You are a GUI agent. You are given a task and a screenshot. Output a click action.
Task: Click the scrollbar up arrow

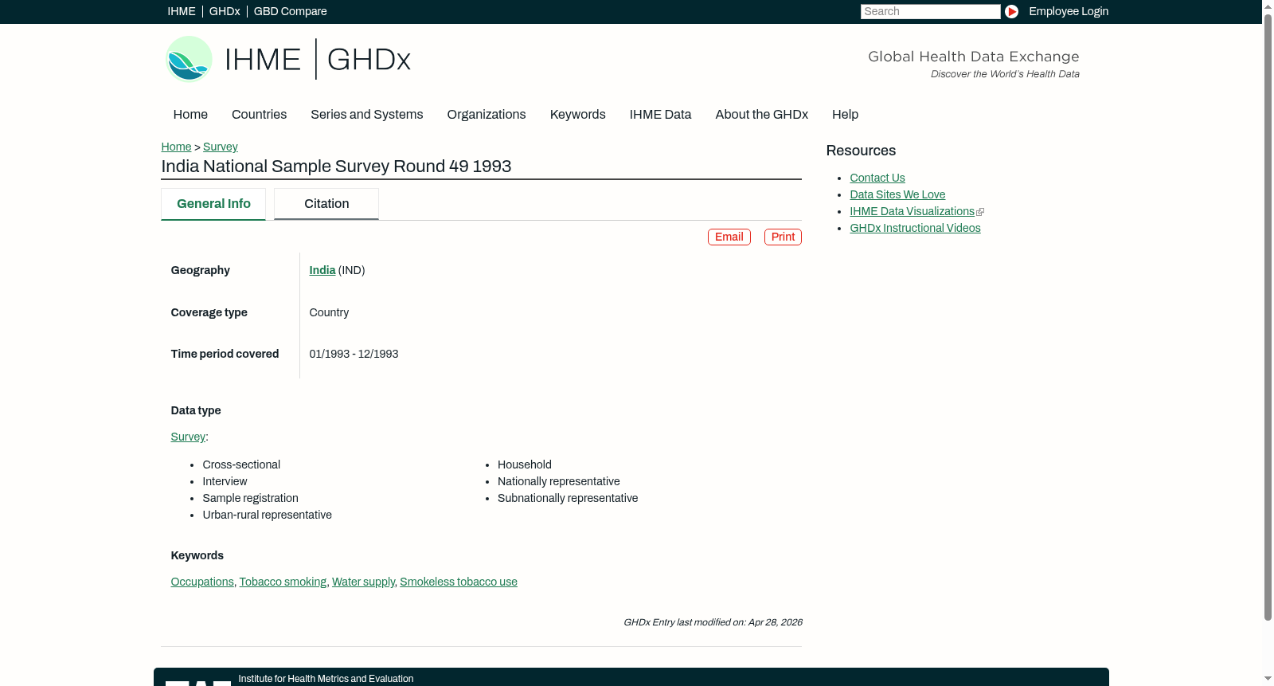pos(1268,6)
